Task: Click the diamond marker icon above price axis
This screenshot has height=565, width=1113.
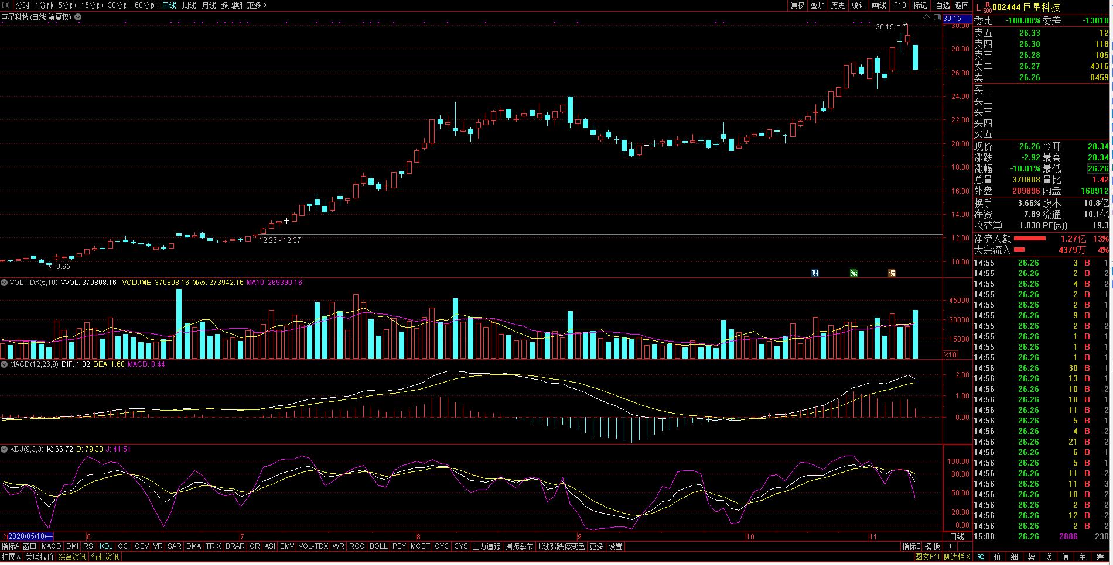Action: click(x=926, y=18)
